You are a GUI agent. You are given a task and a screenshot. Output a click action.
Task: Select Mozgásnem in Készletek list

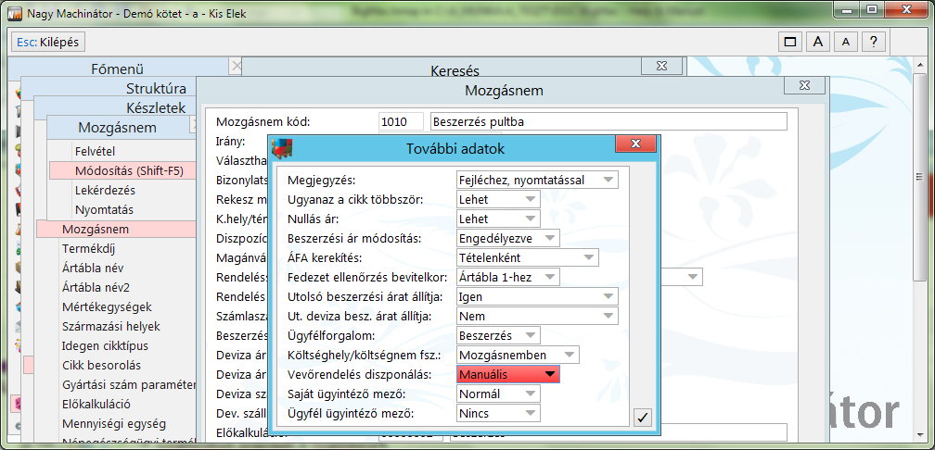(116, 230)
